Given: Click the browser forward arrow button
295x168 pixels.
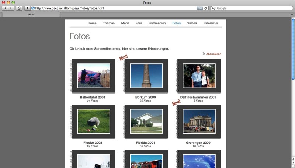Looking at the screenshot, I should [x=11, y=8].
